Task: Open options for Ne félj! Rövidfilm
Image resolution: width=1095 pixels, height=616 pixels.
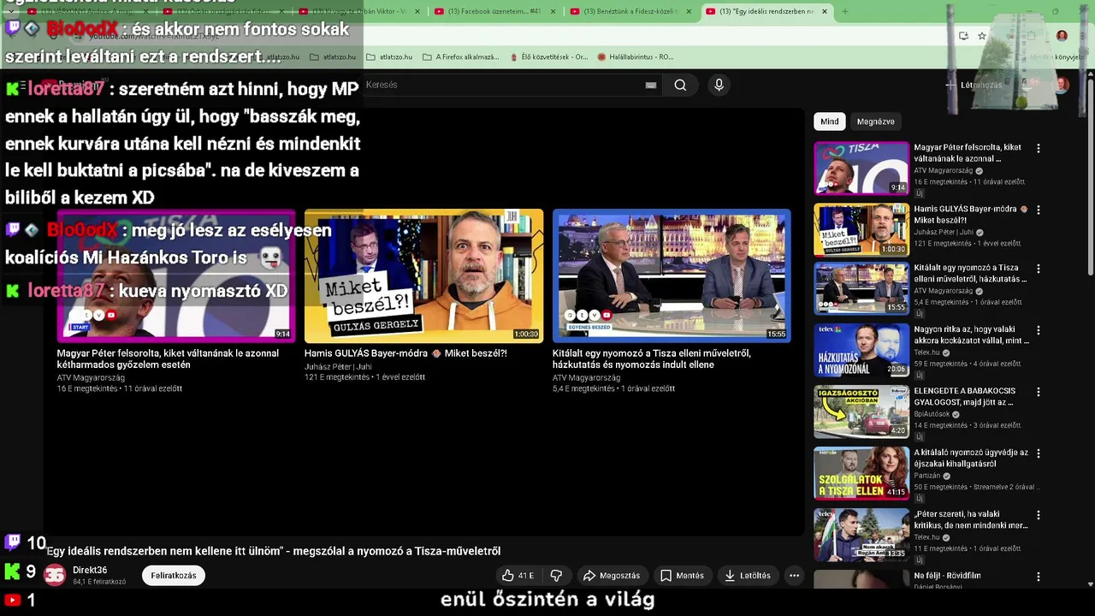Action: click(x=1039, y=577)
